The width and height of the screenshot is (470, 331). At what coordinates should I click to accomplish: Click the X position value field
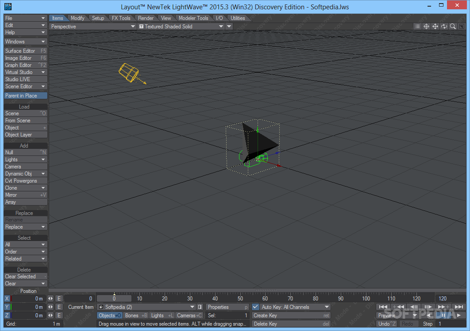pos(29,298)
